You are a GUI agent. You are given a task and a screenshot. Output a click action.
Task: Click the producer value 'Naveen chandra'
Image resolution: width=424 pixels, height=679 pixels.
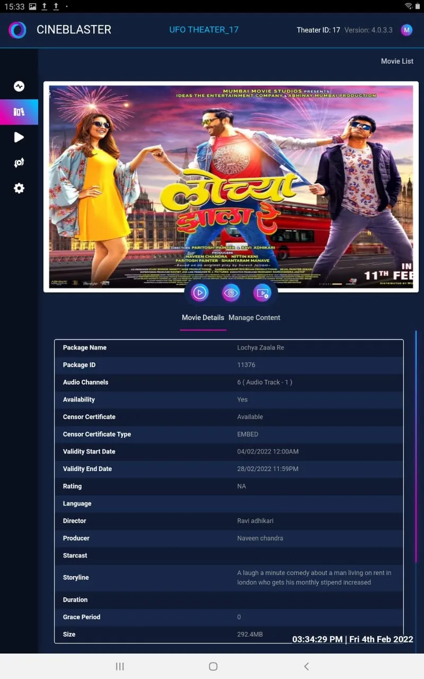coord(260,538)
